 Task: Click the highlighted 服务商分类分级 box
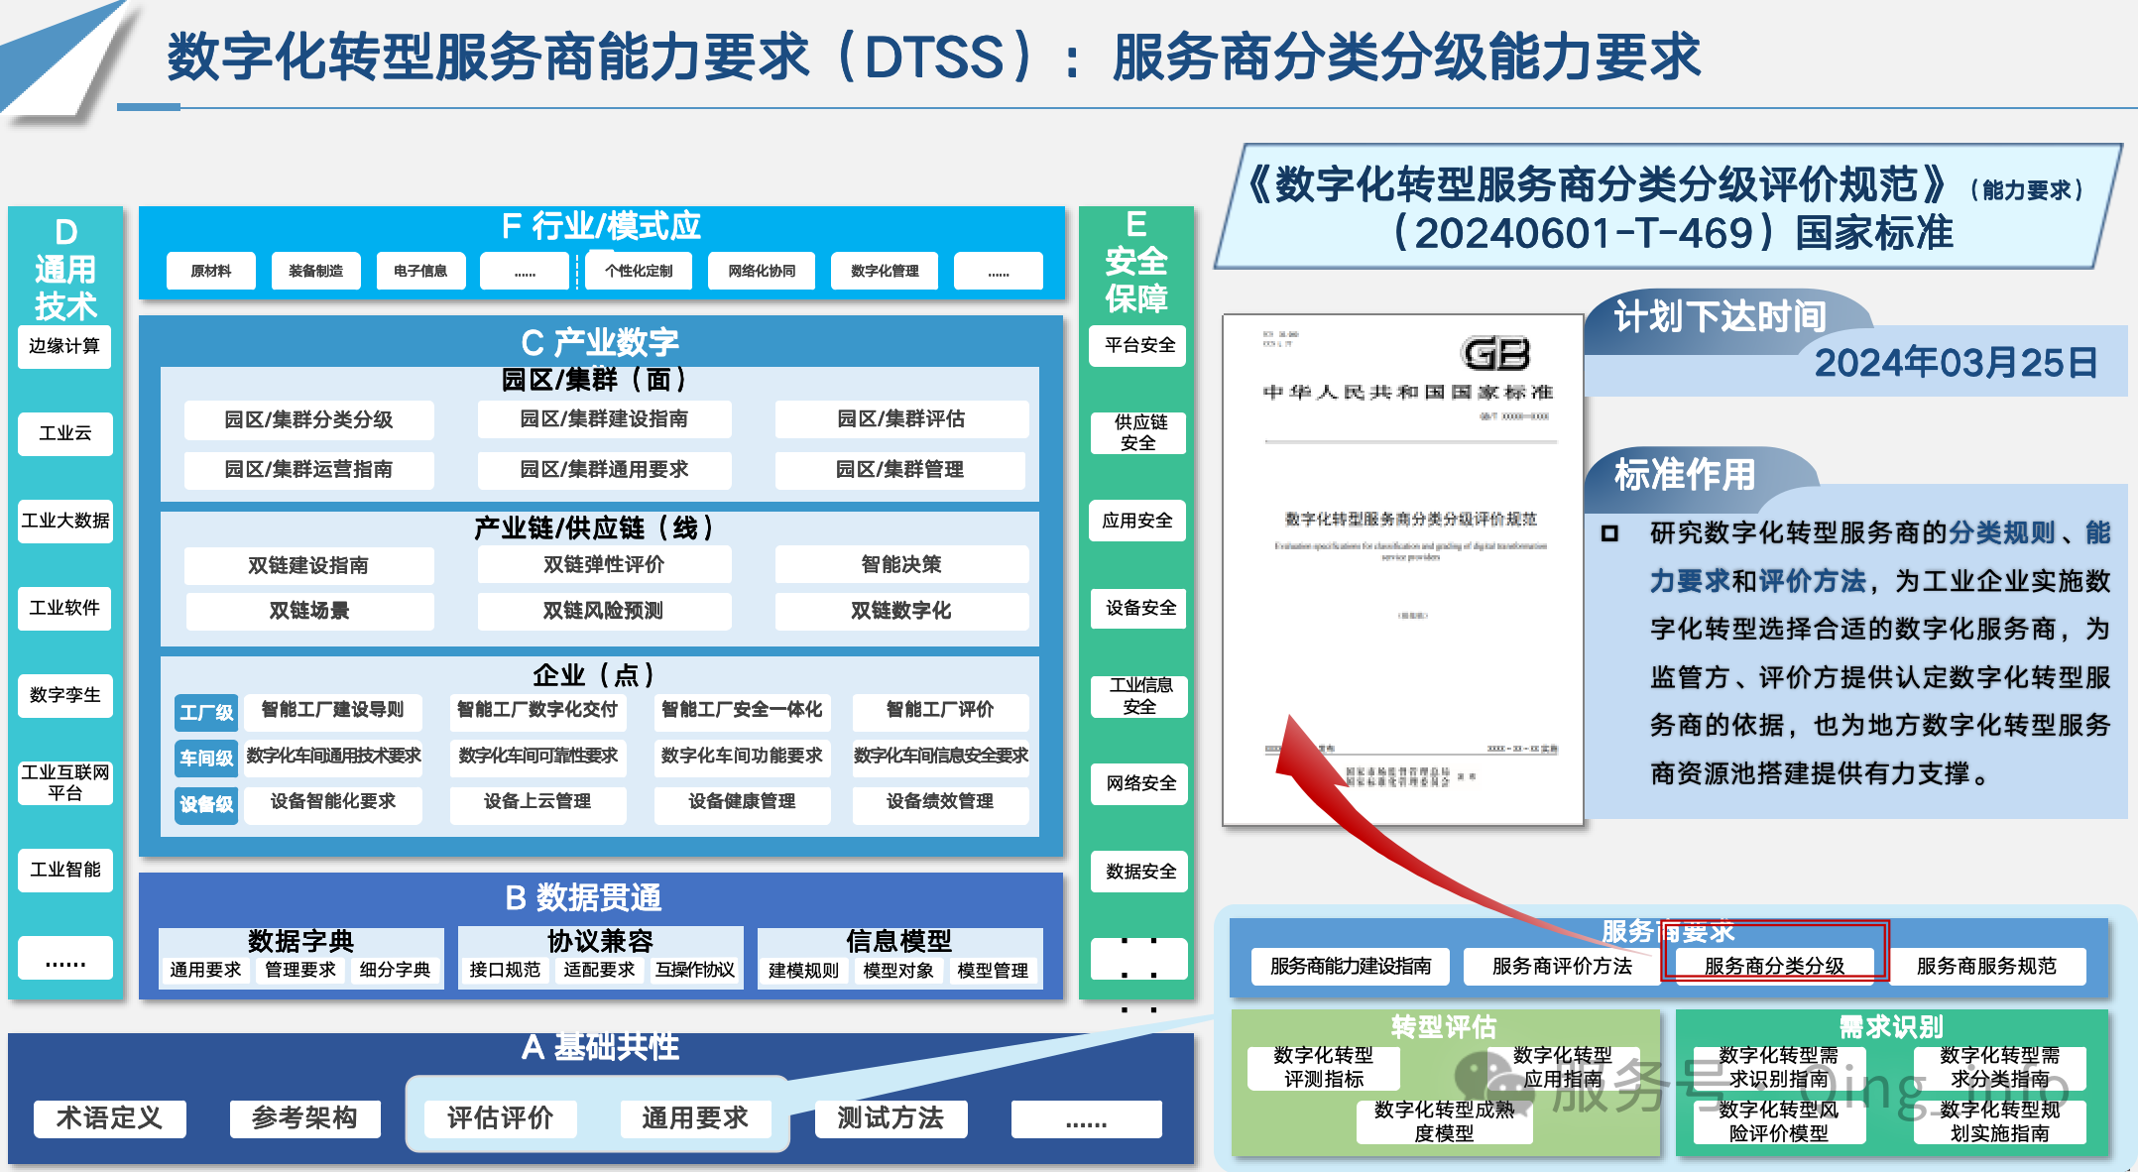(1774, 966)
